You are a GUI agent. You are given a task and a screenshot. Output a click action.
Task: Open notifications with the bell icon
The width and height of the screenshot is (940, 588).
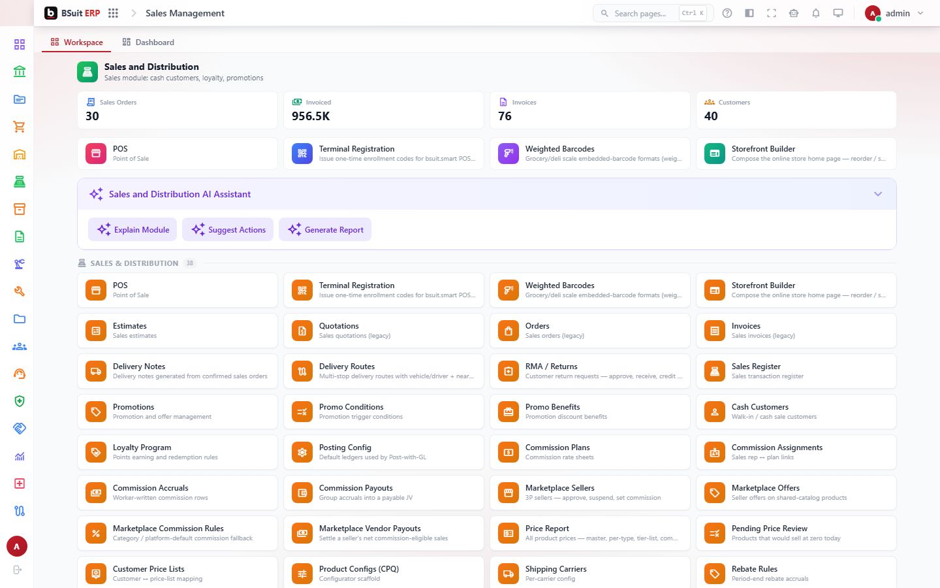click(816, 13)
